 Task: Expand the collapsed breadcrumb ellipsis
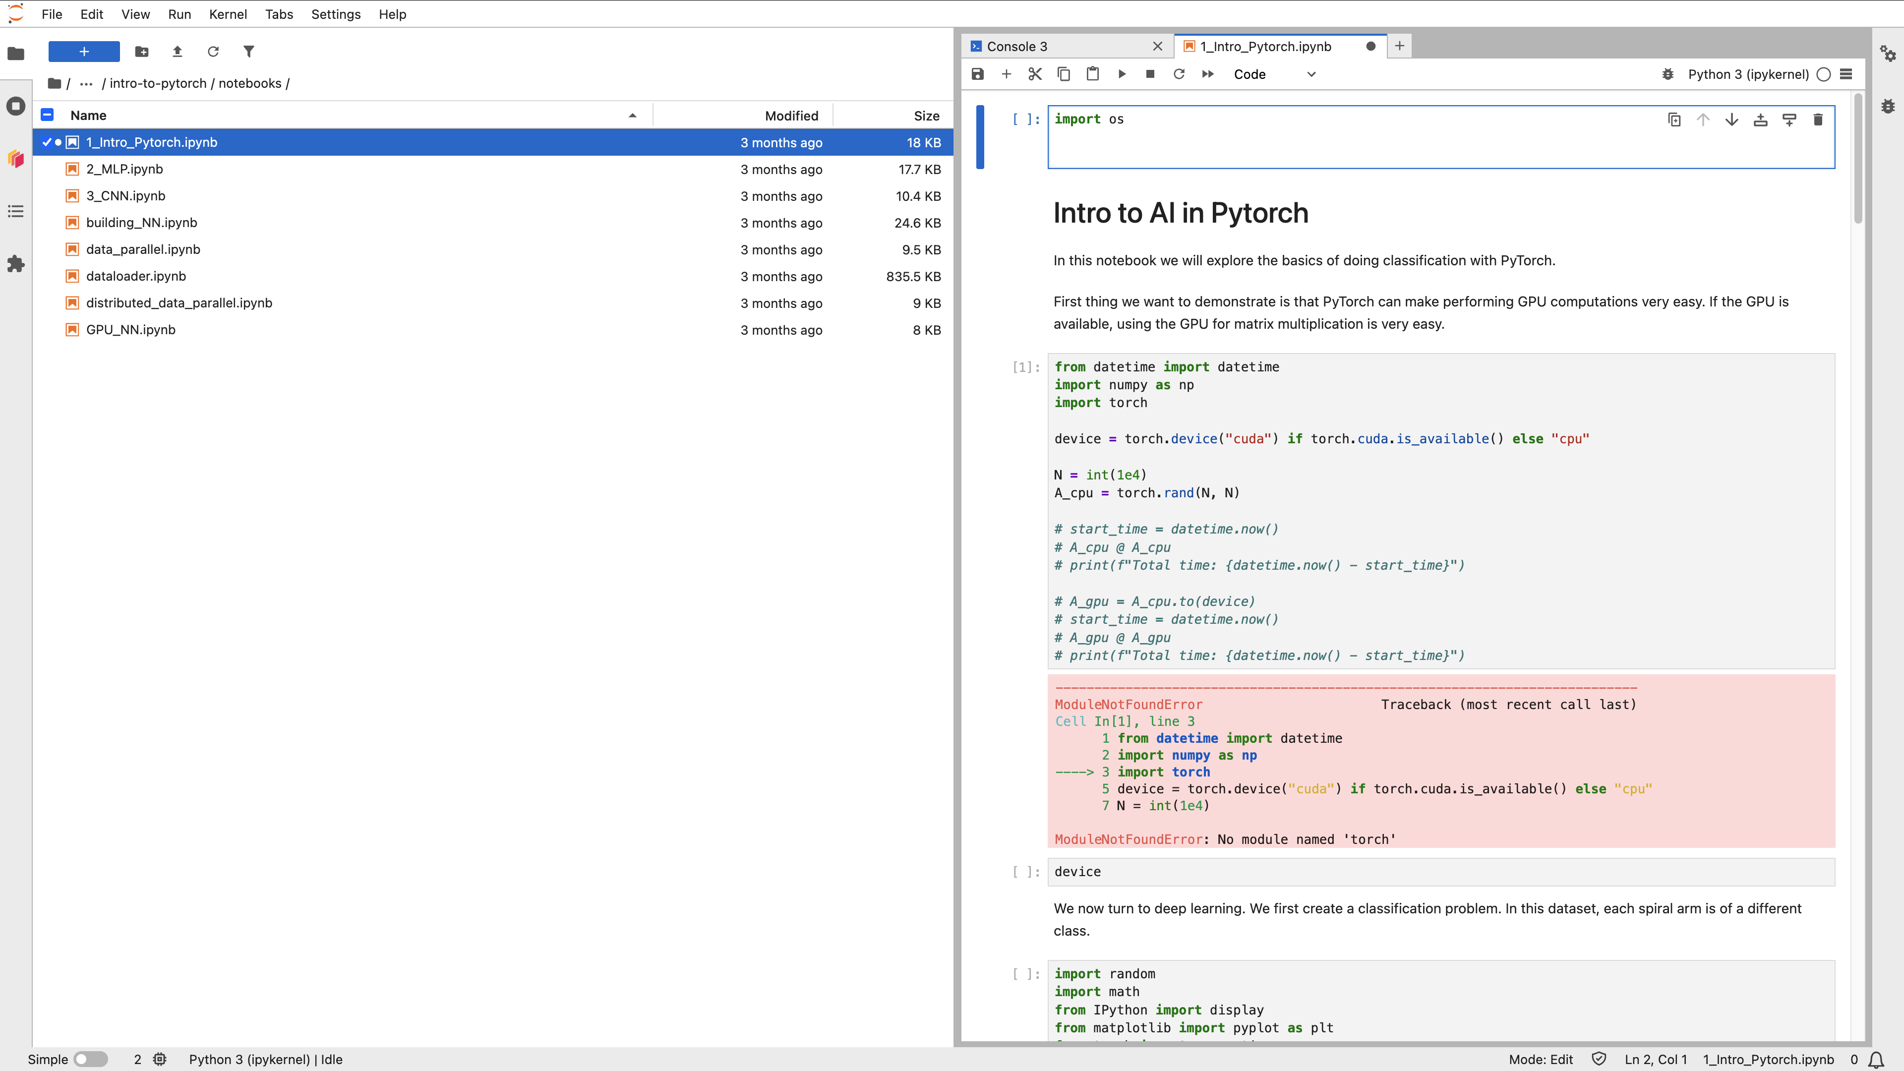86,83
